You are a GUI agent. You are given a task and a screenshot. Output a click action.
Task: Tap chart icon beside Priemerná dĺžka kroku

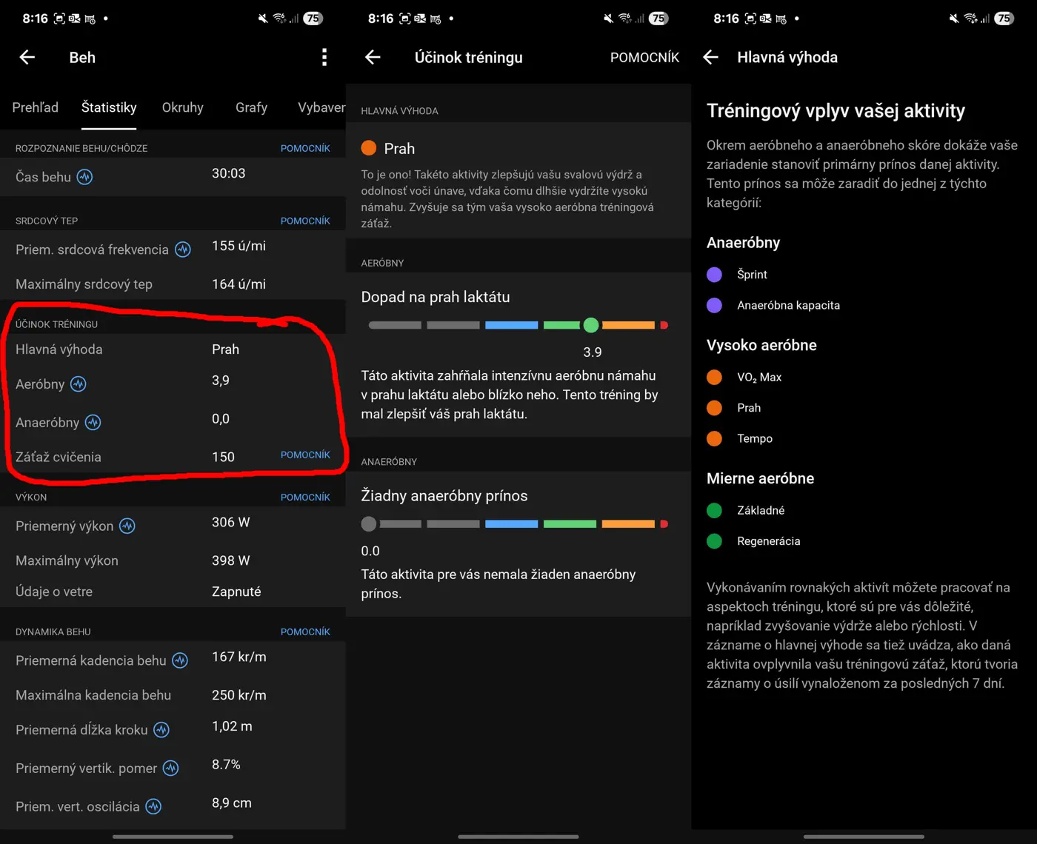161,730
